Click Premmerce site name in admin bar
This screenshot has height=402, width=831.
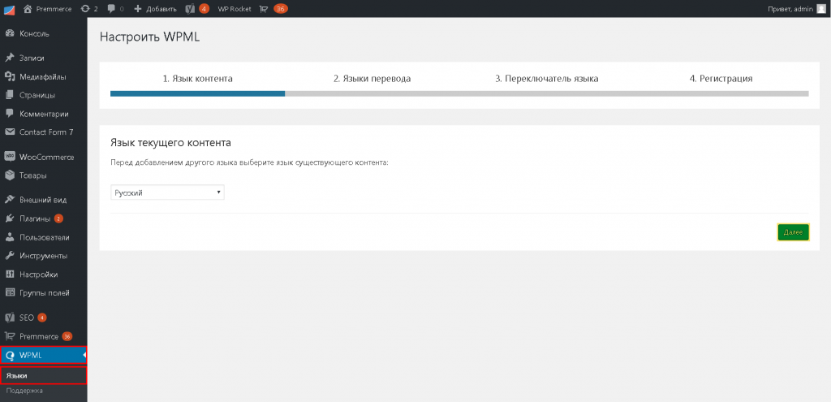pos(54,8)
